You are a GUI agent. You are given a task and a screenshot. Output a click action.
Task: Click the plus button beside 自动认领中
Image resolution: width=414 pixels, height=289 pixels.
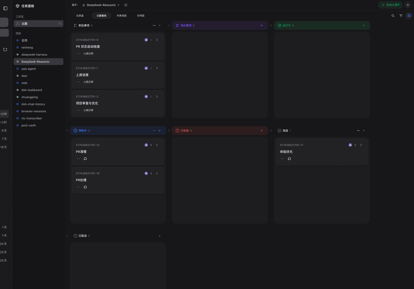[408, 5]
